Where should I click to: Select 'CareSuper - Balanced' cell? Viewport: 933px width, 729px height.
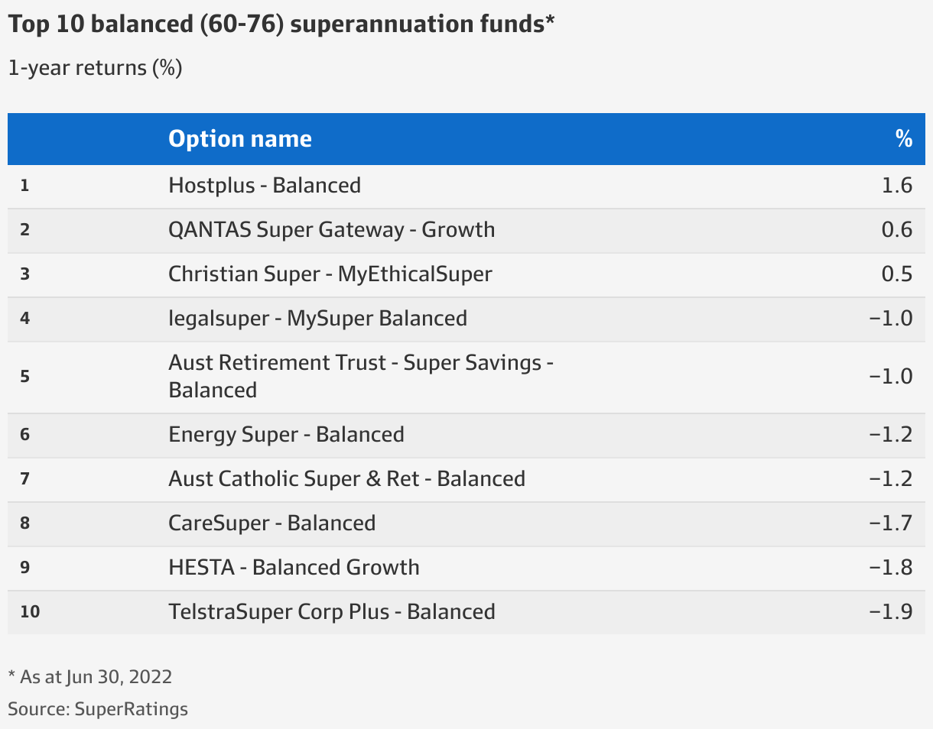click(x=272, y=523)
